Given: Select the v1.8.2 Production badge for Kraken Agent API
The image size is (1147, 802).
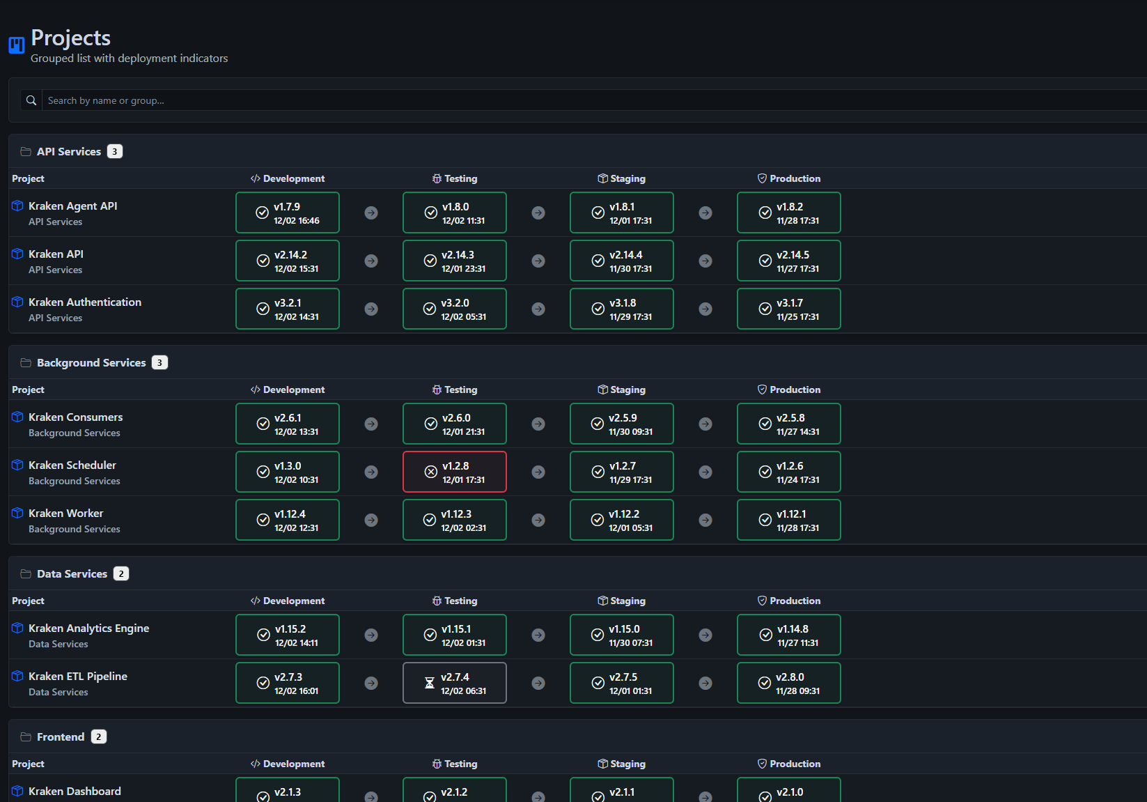Looking at the screenshot, I should click(x=788, y=212).
